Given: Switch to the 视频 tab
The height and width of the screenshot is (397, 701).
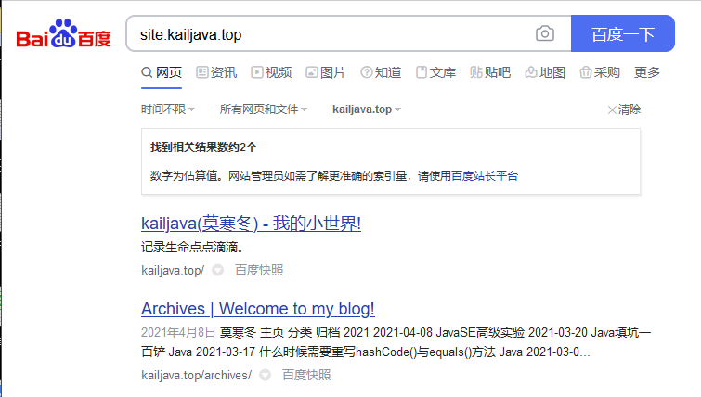Looking at the screenshot, I should [271, 72].
